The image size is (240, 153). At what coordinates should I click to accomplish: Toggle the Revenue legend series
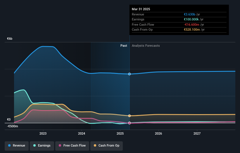coord(17,145)
